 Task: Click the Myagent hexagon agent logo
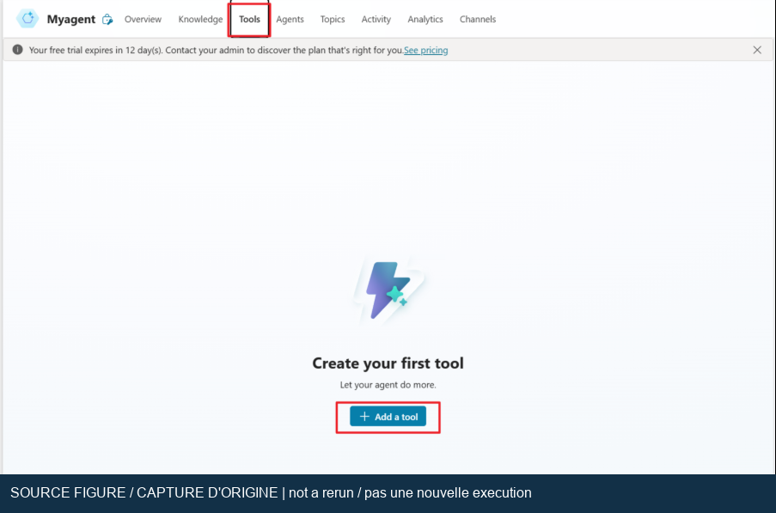pyautogui.click(x=27, y=19)
